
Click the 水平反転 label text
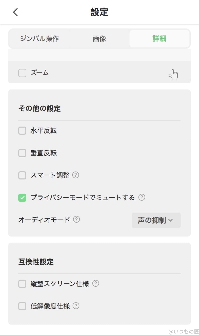pyautogui.click(x=44, y=131)
